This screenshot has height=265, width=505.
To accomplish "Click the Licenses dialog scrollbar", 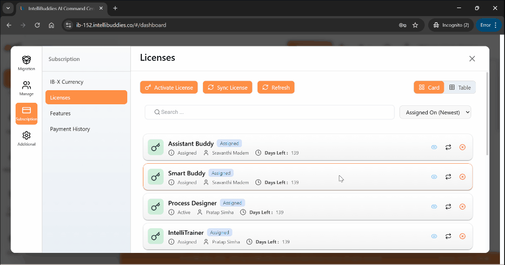I will [x=487, y=113].
